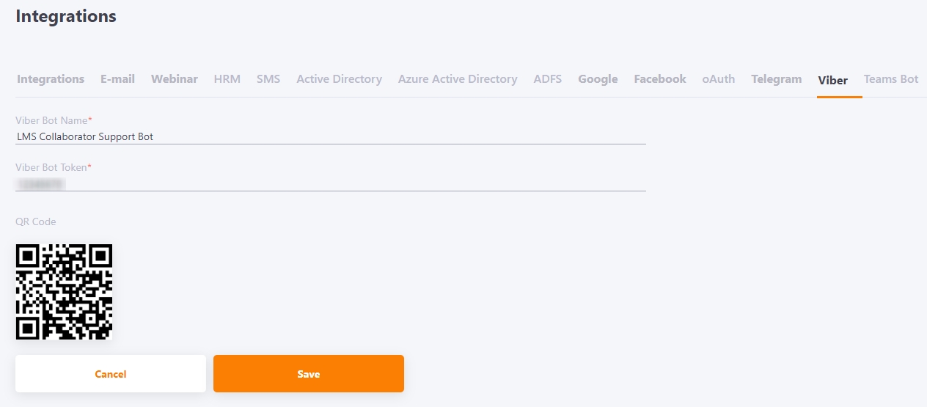The image size is (927, 407).
Task: Click the Viber Bot Name field
Action: coord(331,136)
